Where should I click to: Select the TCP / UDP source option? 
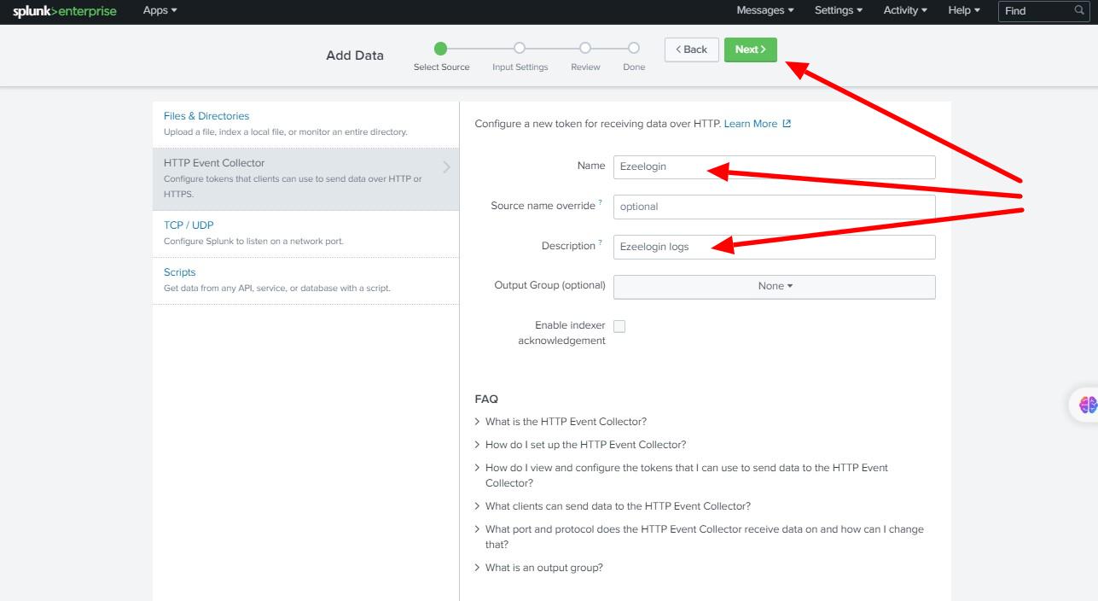(x=189, y=225)
